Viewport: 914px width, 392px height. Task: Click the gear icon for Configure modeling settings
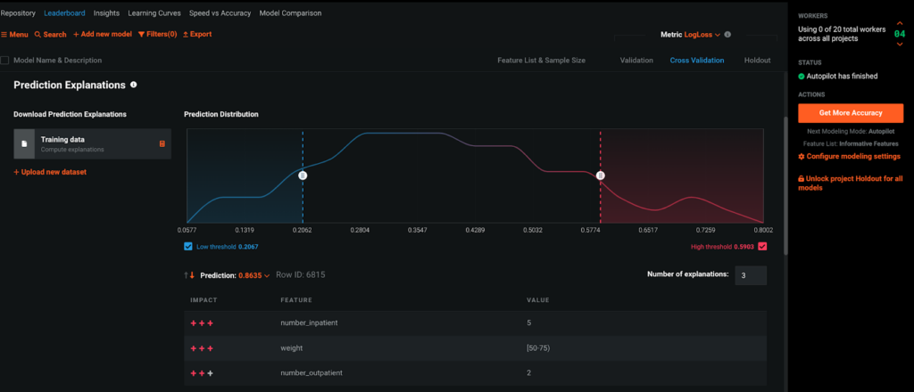pyautogui.click(x=801, y=157)
